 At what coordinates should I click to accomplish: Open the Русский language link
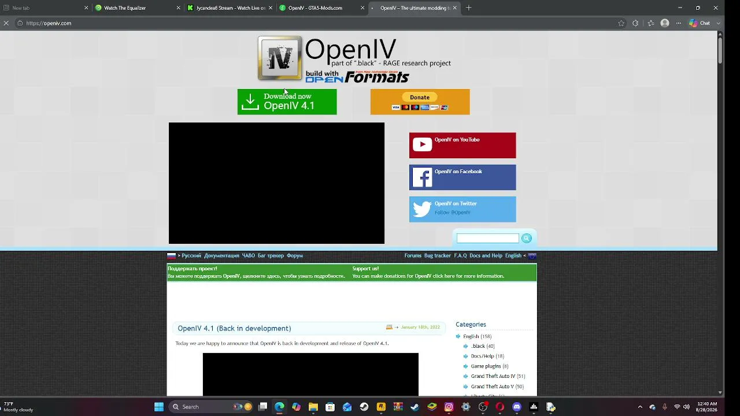191,255
